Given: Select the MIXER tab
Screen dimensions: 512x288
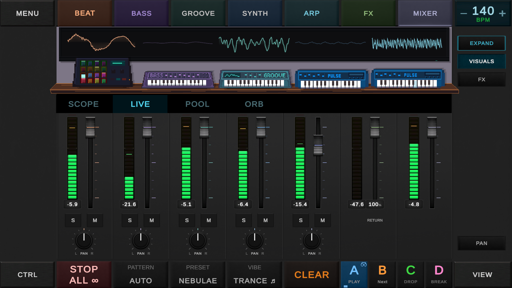Looking at the screenshot, I should 425,13.
